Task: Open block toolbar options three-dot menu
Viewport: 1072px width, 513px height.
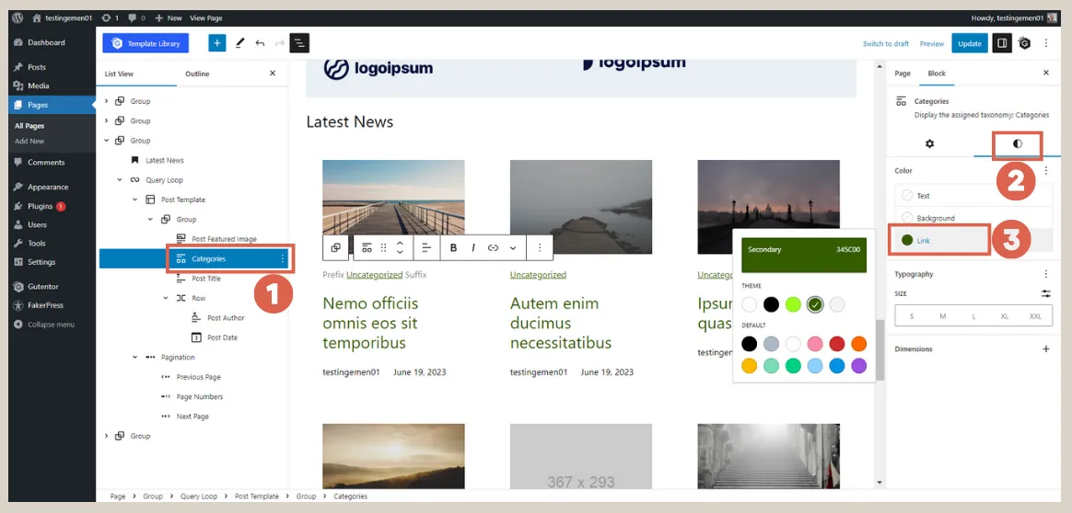Action: pyautogui.click(x=540, y=247)
